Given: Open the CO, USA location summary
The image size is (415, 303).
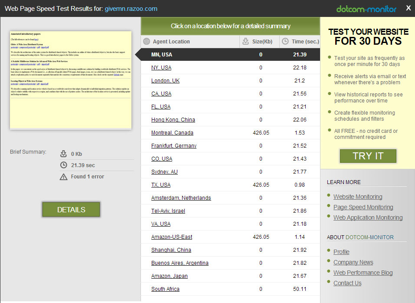Looking at the screenshot, I should (x=162, y=158).
